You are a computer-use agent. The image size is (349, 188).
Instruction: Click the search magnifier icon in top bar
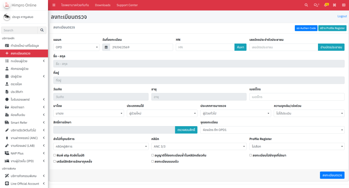(x=306, y=5)
